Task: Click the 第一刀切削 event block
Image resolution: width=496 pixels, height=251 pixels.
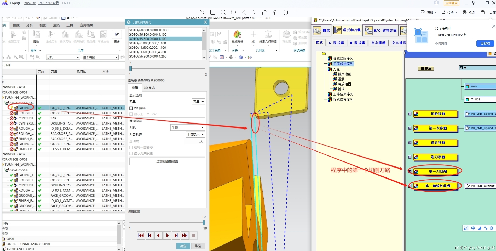Action: [x=436, y=171]
